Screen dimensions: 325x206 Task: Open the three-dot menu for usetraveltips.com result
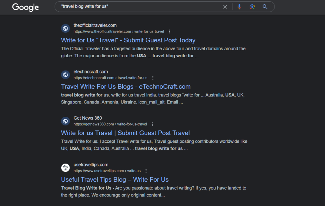coord(146,171)
